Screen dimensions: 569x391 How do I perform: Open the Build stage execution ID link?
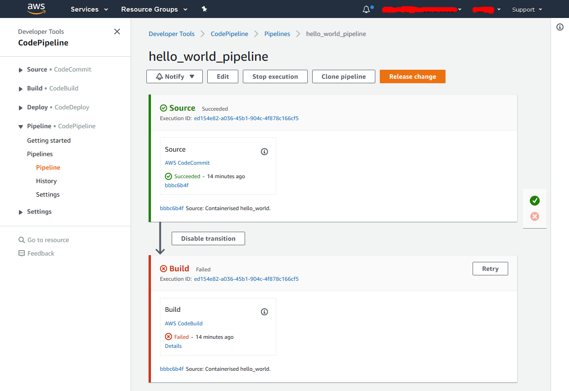tap(246, 279)
